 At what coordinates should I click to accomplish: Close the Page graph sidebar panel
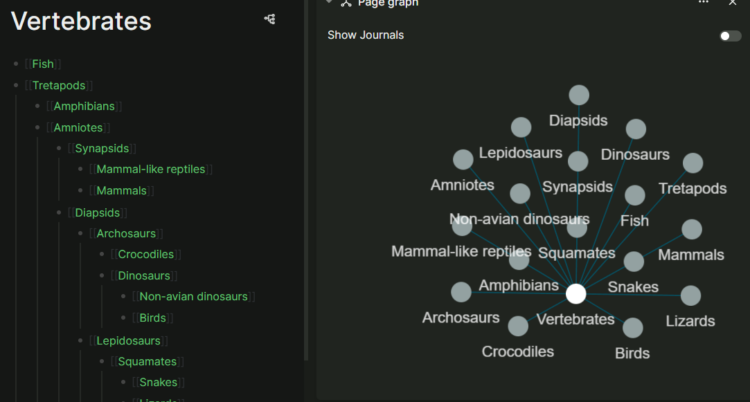(x=733, y=3)
